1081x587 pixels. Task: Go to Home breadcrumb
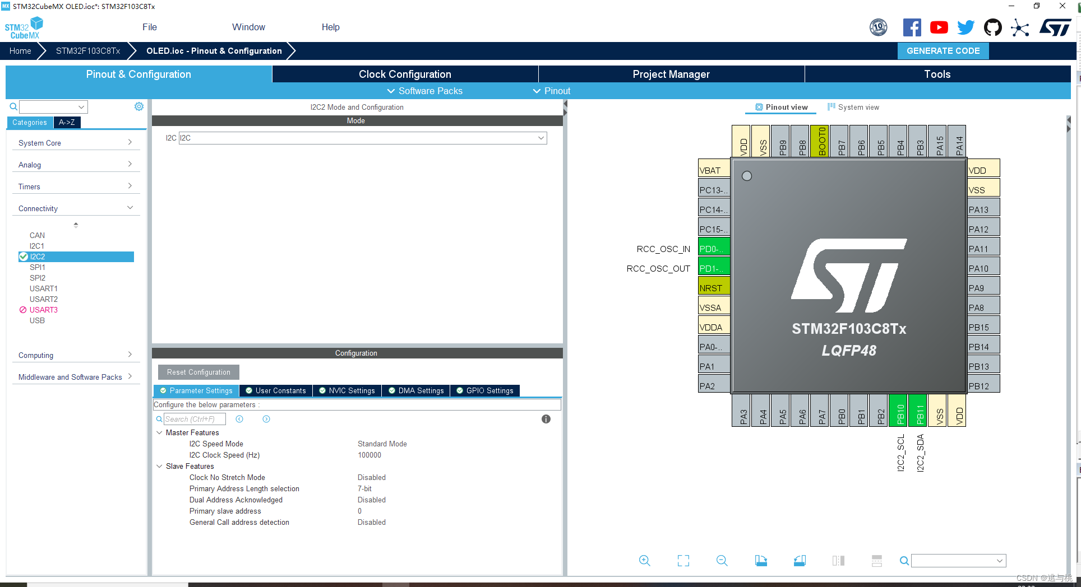point(20,51)
